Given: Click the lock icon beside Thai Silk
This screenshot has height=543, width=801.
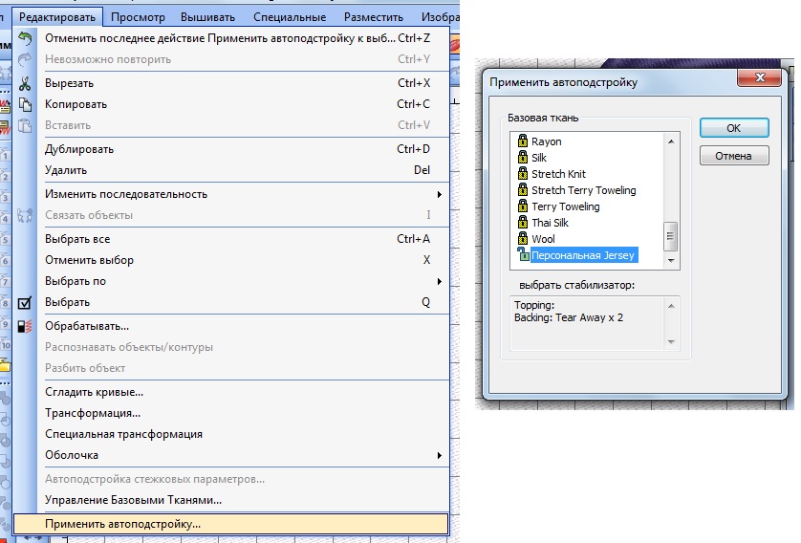Looking at the screenshot, I should [523, 222].
